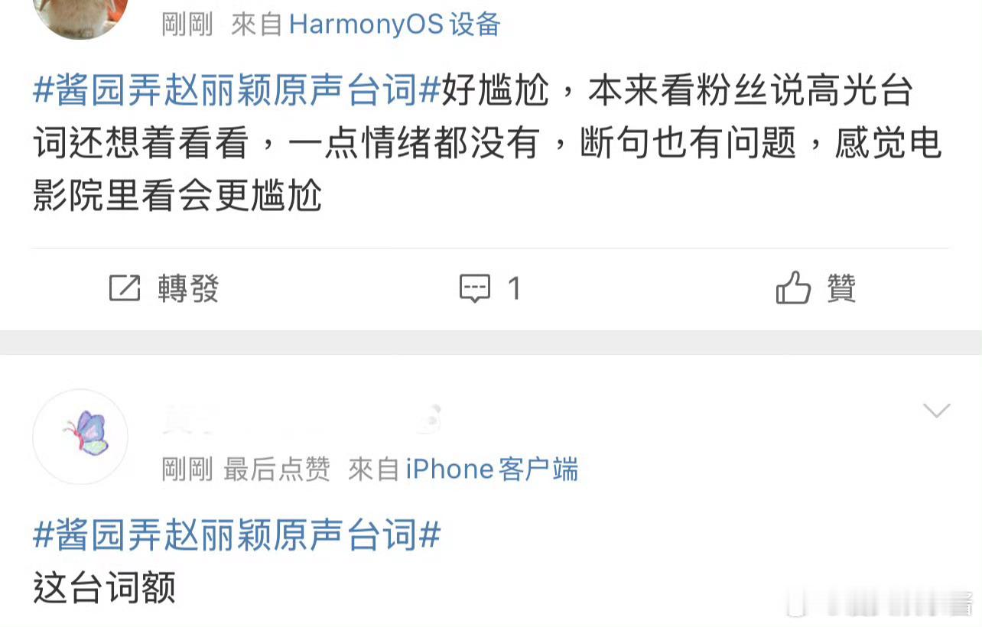Image resolution: width=982 pixels, height=627 pixels.
Task: Tap the blurred watermark at the bottom right
Action: (x=880, y=604)
